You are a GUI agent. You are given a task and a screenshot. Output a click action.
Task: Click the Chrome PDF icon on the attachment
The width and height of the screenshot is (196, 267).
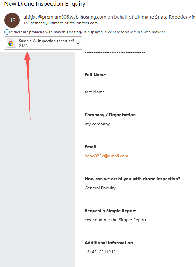11,43
